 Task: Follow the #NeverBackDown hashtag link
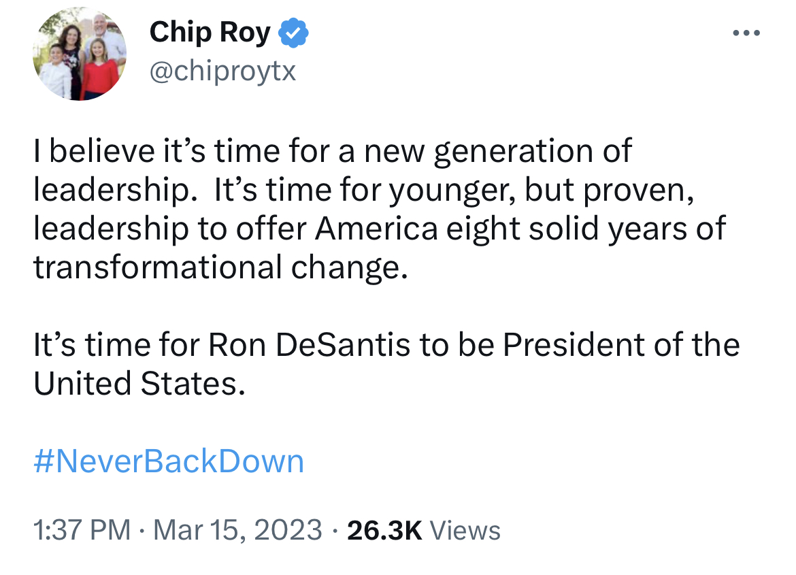coord(169,461)
